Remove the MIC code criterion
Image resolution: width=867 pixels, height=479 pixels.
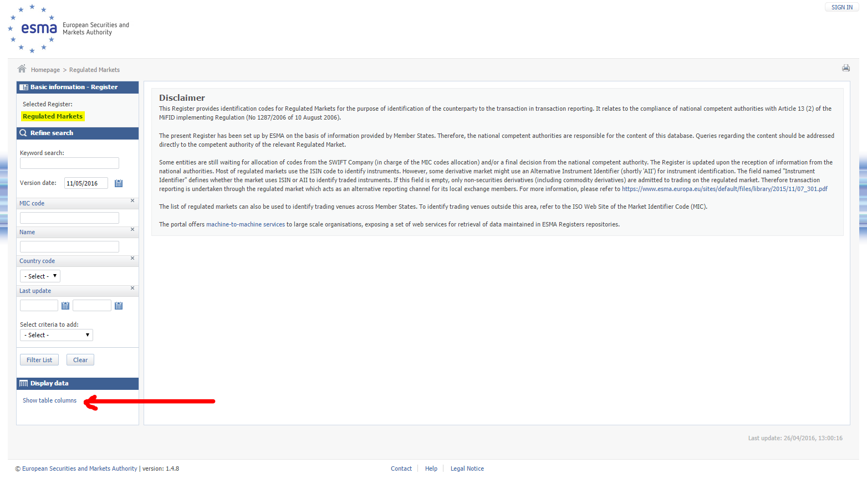pos(132,200)
